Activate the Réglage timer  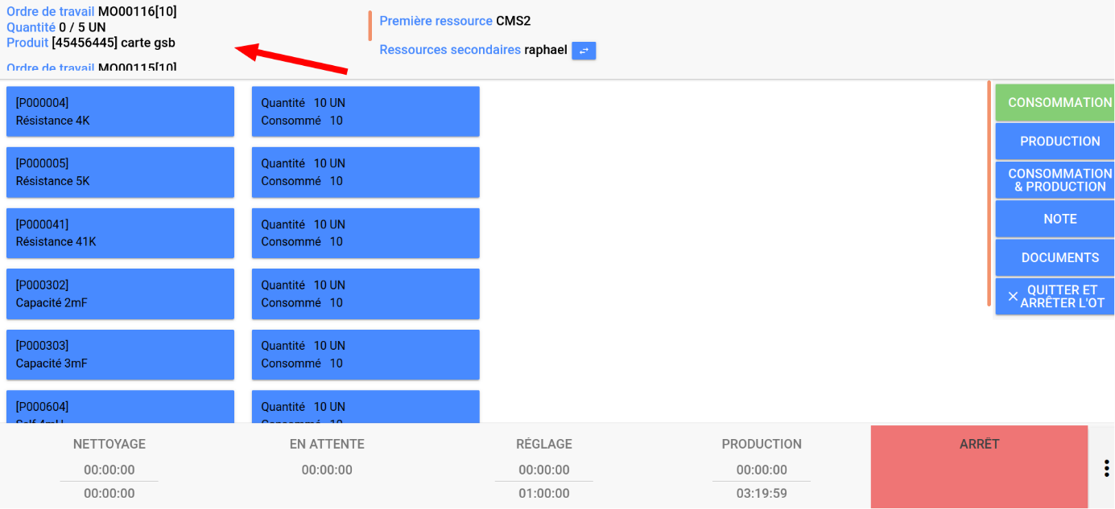tap(544, 466)
